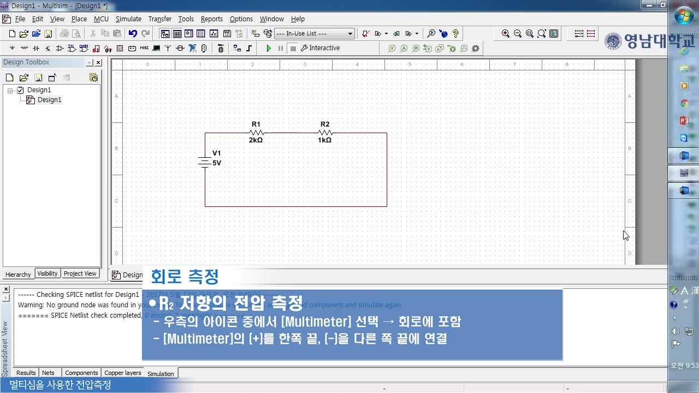Place an Analog op-amp component
Image resolution: width=699 pixels, height=393 pixels.
[x=60, y=48]
